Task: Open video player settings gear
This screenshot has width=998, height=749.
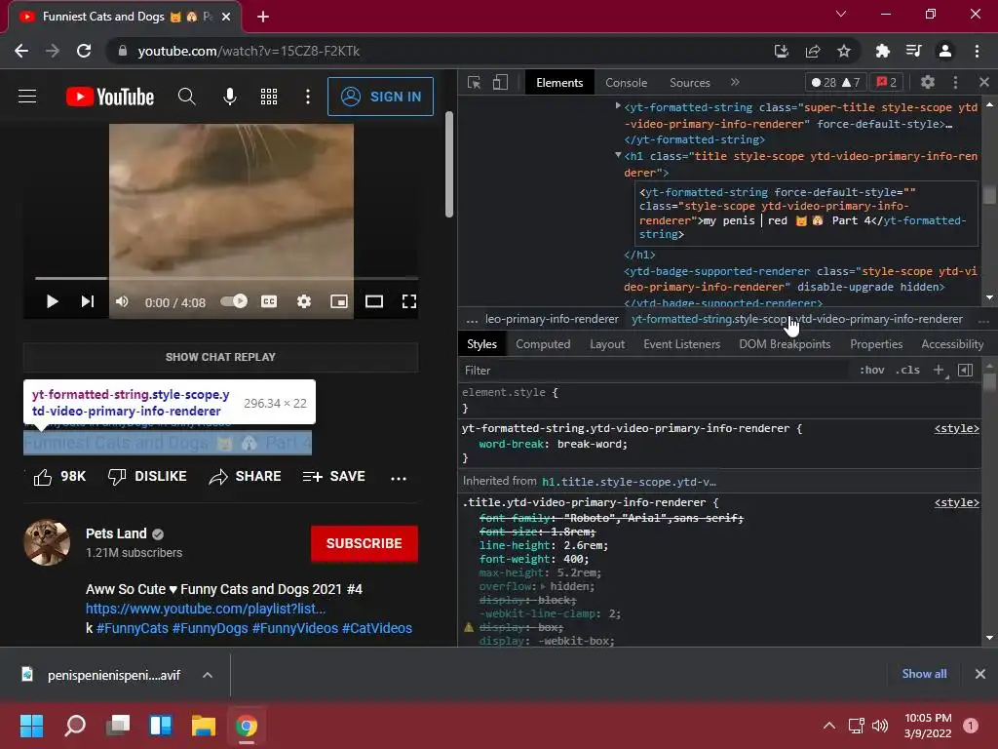Action: point(304,301)
